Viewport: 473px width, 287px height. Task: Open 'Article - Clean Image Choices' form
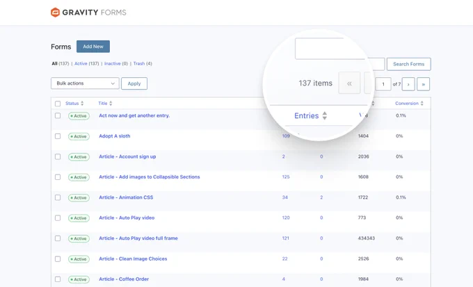point(133,259)
